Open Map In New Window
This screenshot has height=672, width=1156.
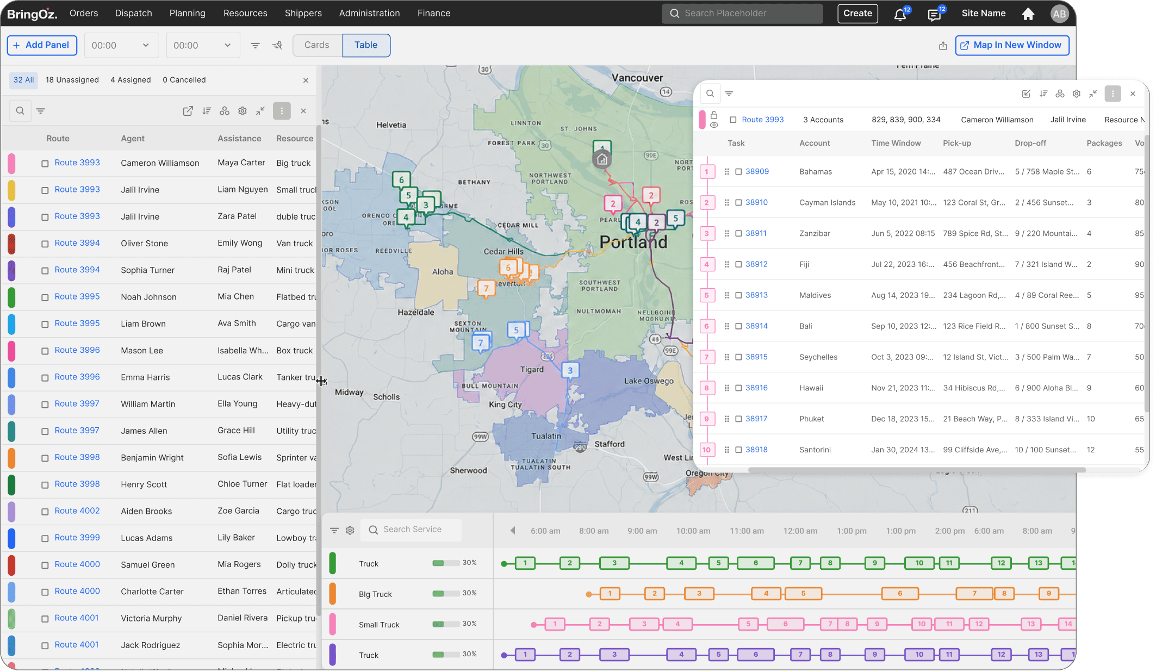pyautogui.click(x=1012, y=45)
